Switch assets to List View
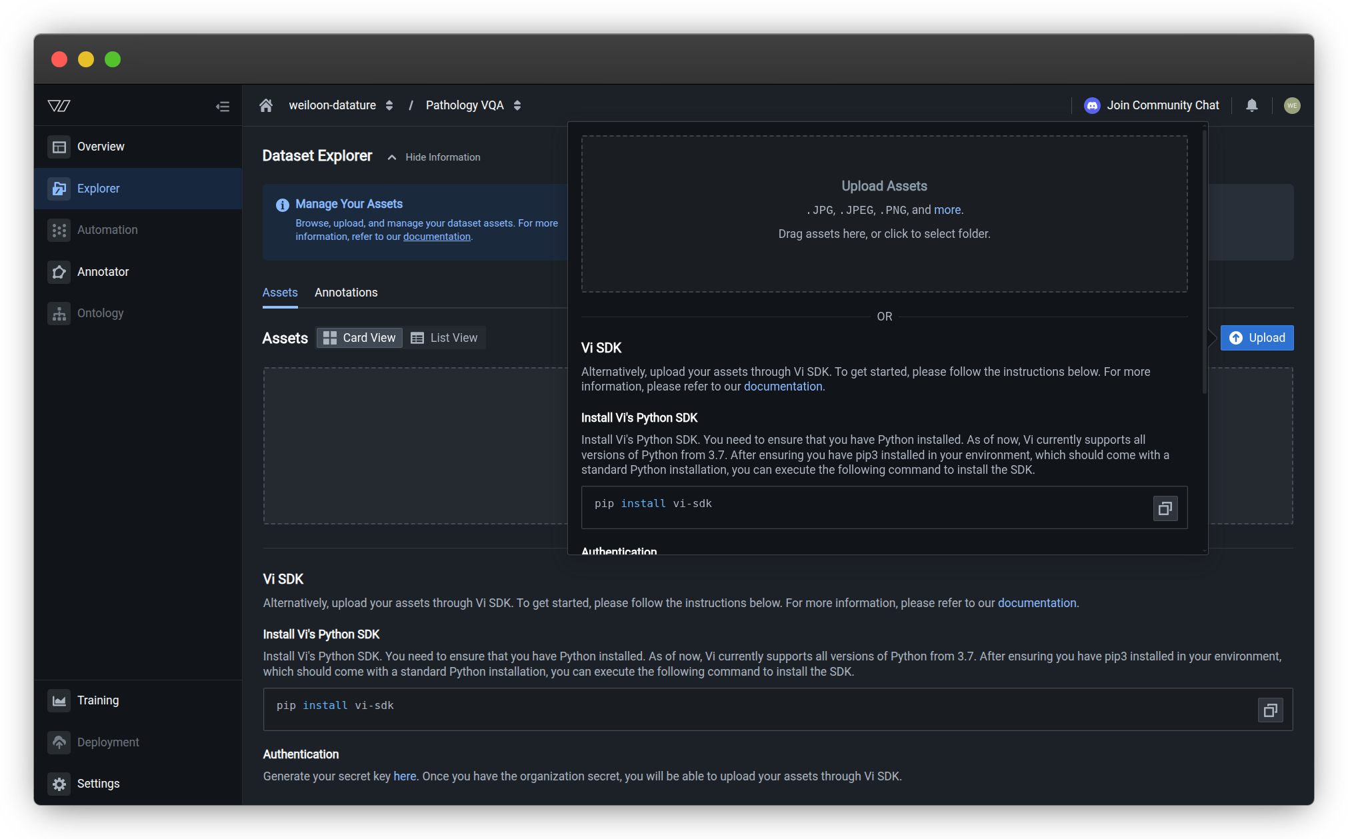The width and height of the screenshot is (1348, 839). pos(444,337)
